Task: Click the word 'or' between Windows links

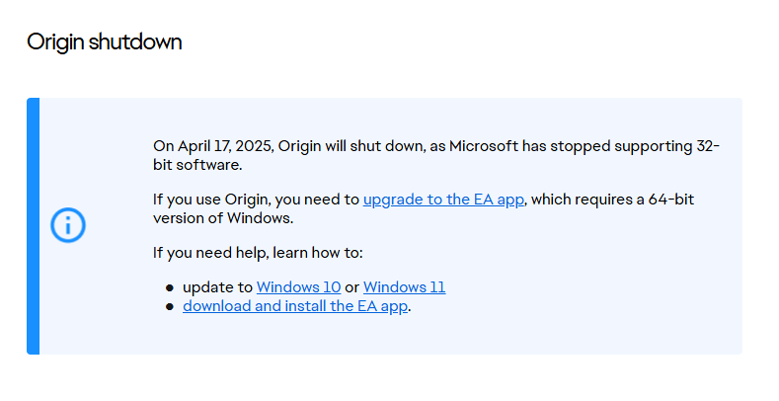Action: (351, 287)
